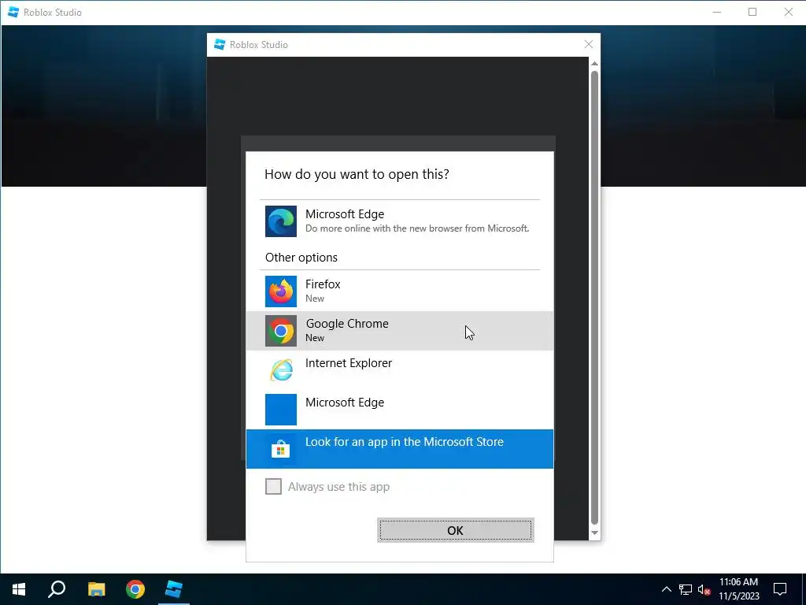This screenshot has height=605, width=806.
Task: Click Internet Explorer text entry
Action: (x=349, y=363)
